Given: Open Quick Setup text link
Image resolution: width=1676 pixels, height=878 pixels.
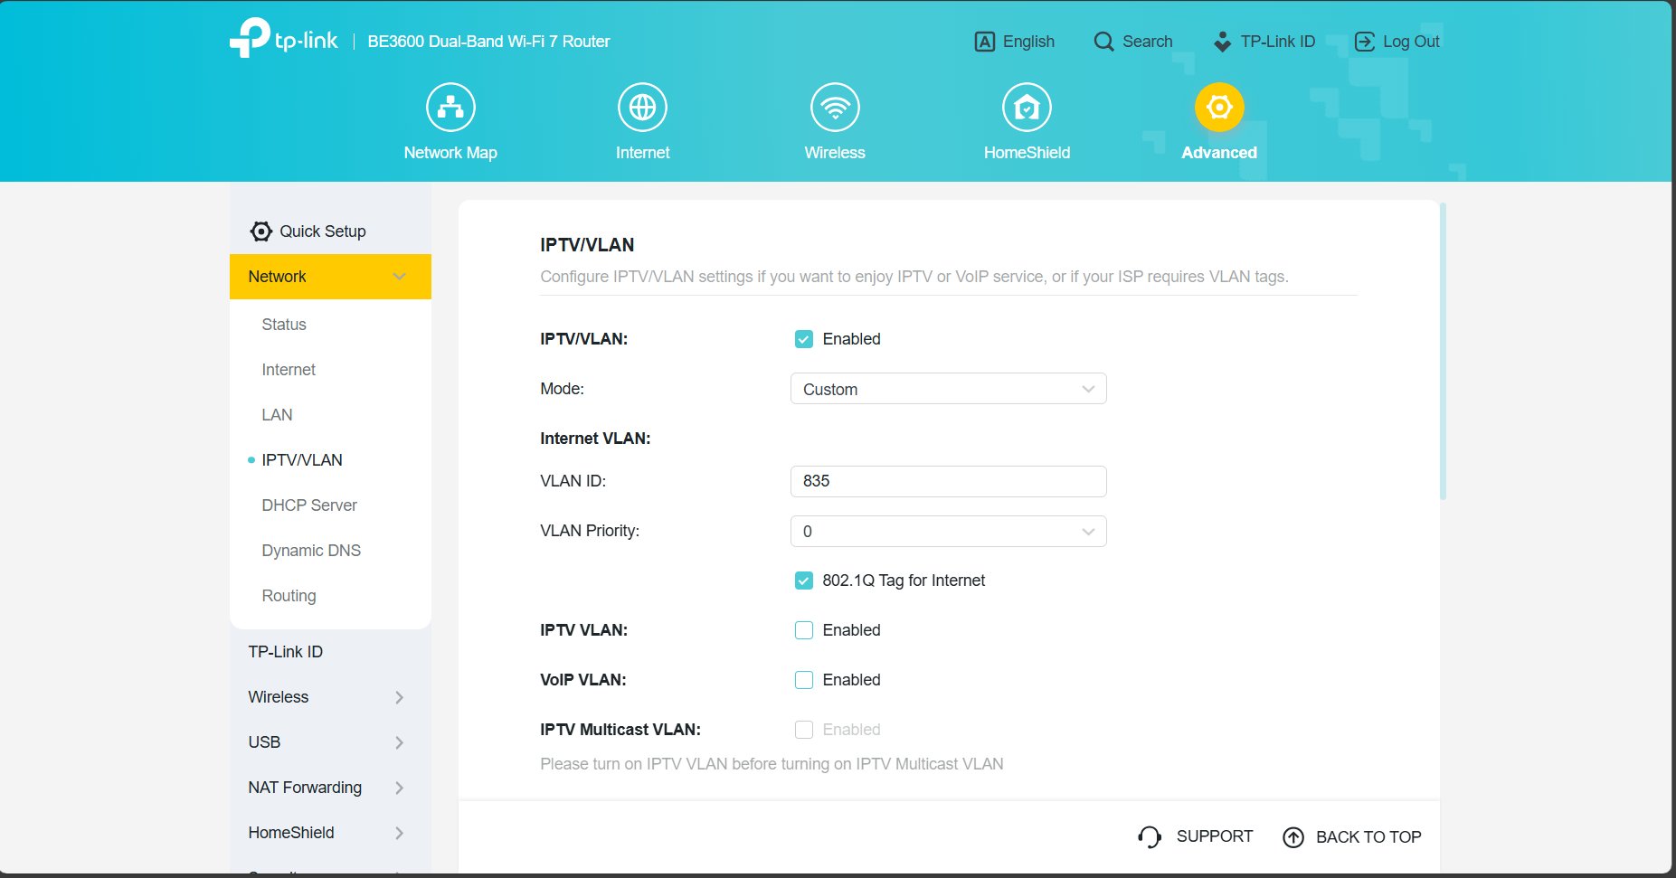Looking at the screenshot, I should coord(323,231).
